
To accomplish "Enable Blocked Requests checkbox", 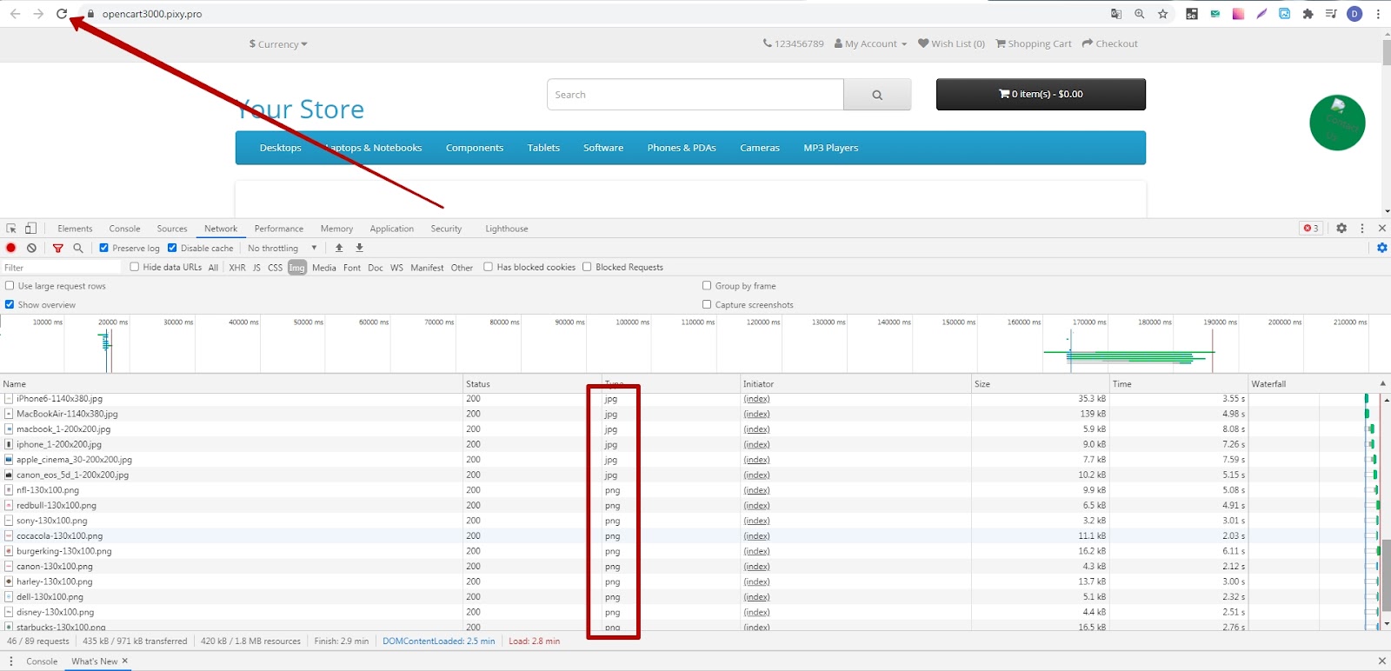I will 587,267.
